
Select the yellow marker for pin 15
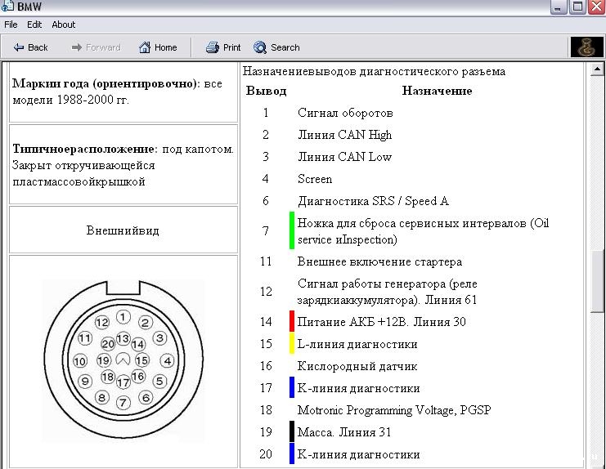pyautogui.click(x=291, y=343)
